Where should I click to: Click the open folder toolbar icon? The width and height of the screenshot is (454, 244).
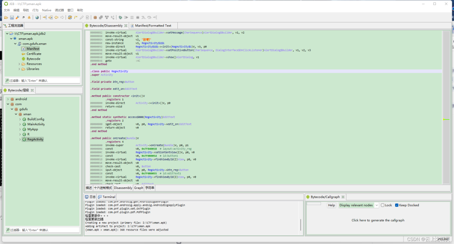tap(6, 17)
